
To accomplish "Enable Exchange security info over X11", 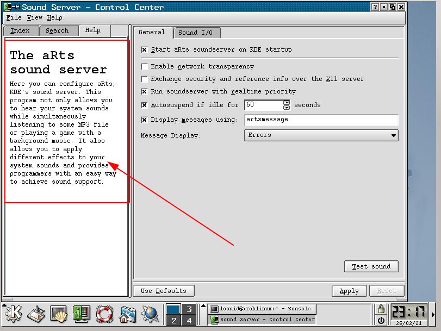I will point(144,79).
